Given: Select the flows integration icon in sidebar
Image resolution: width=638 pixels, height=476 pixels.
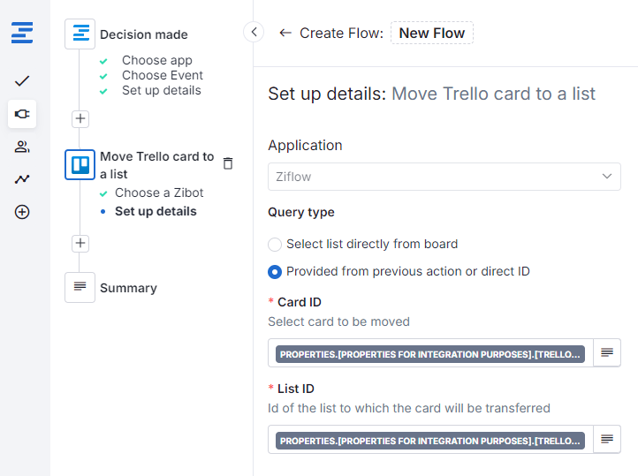Looking at the screenshot, I should pyautogui.click(x=22, y=114).
